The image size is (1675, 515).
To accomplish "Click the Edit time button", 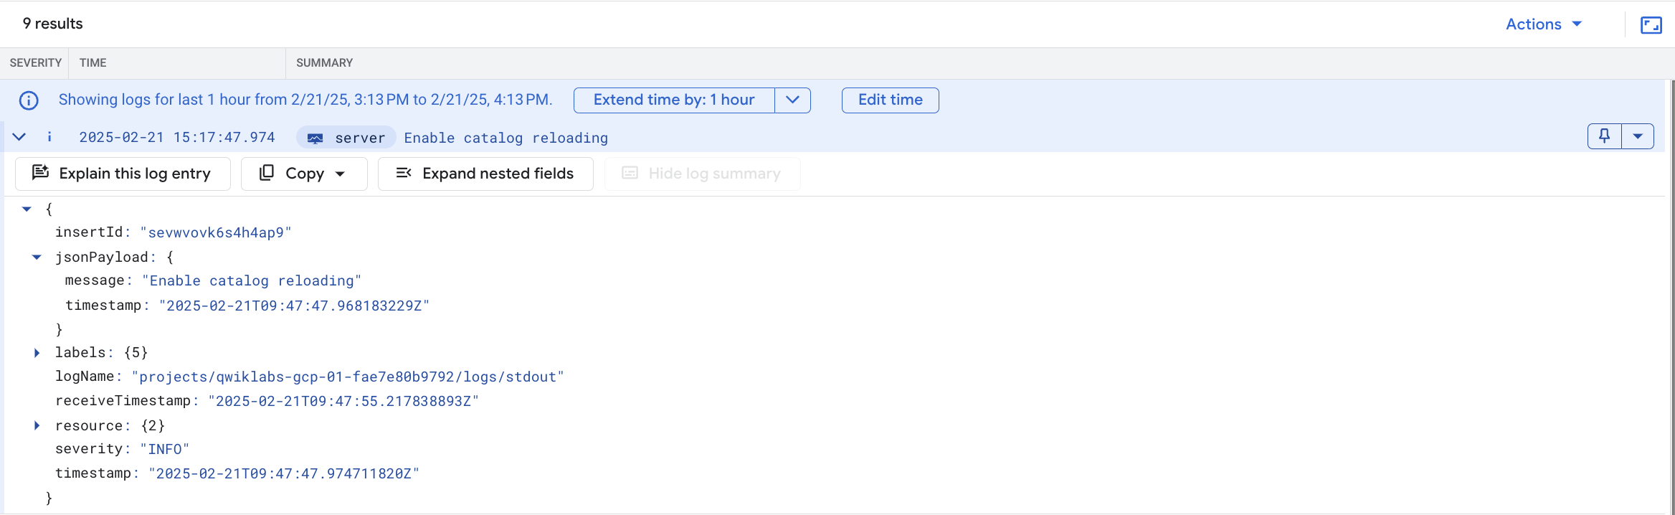I will pos(890,100).
